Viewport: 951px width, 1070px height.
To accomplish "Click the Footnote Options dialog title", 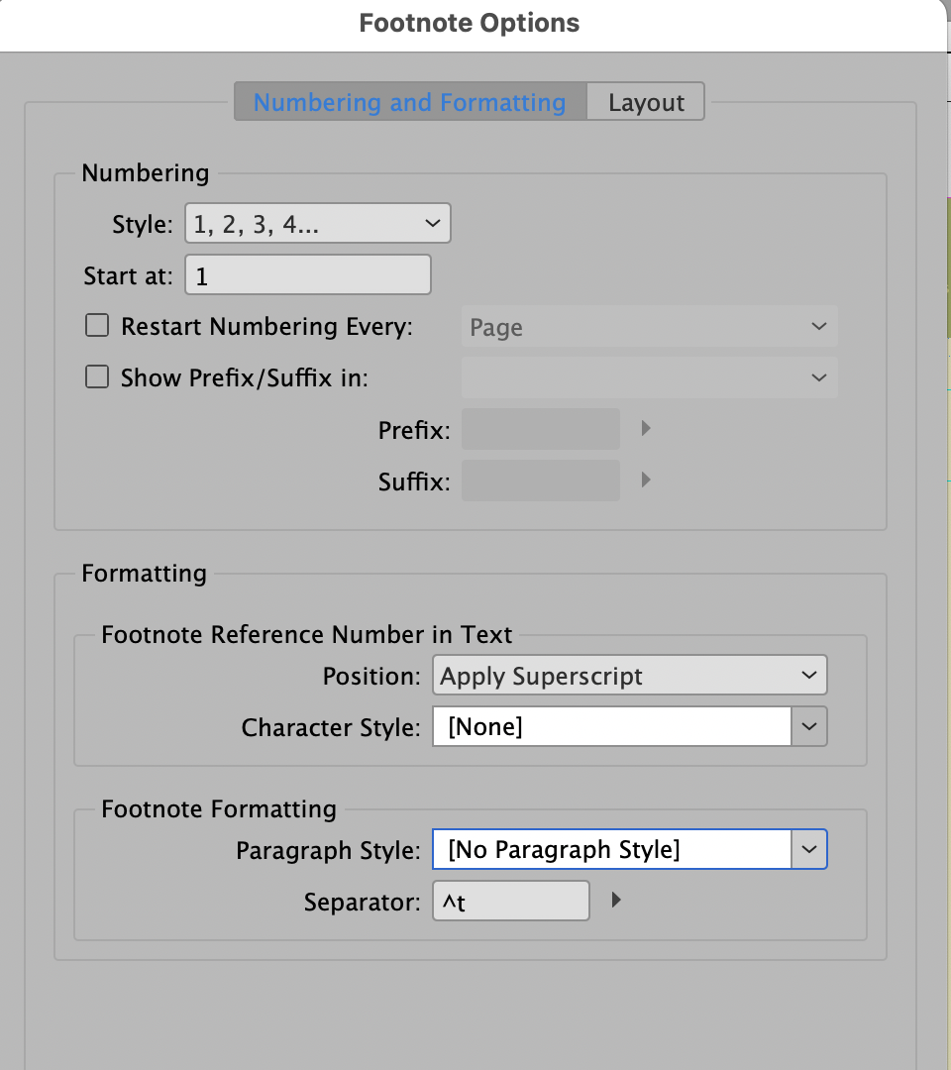I will click(x=470, y=22).
